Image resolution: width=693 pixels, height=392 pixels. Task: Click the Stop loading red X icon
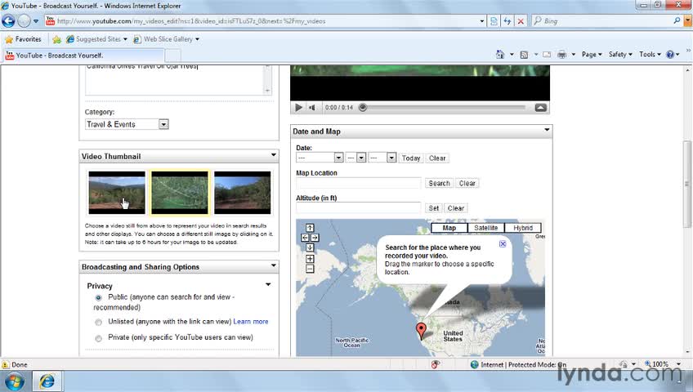coord(521,20)
